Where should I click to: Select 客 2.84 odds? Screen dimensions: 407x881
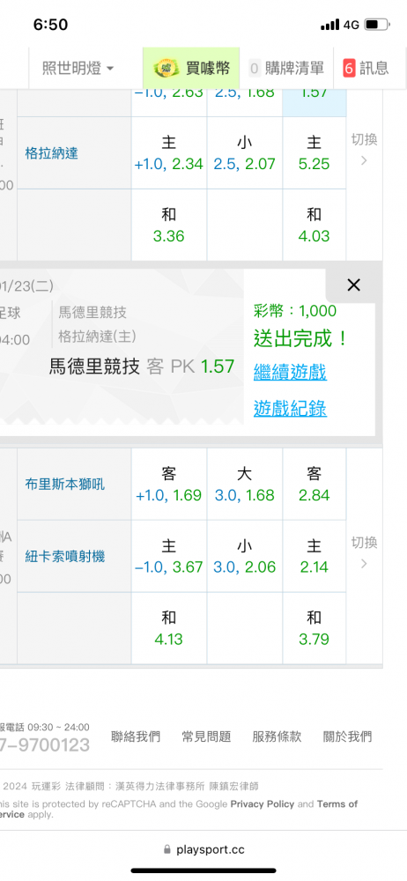(314, 485)
